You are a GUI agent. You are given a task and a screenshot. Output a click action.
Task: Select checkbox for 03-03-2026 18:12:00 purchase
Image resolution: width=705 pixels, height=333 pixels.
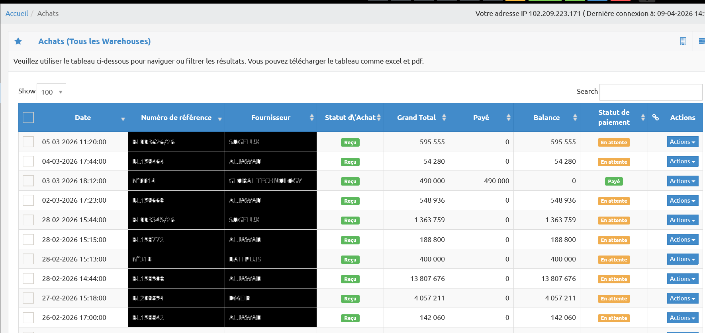[x=28, y=181]
